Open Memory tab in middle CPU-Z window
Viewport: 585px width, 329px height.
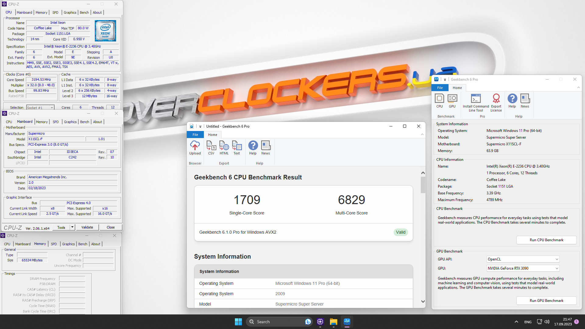(x=42, y=122)
